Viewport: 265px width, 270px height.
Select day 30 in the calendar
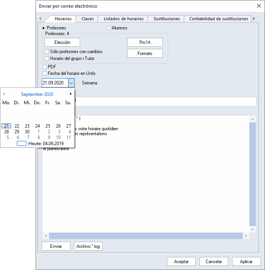27,132
